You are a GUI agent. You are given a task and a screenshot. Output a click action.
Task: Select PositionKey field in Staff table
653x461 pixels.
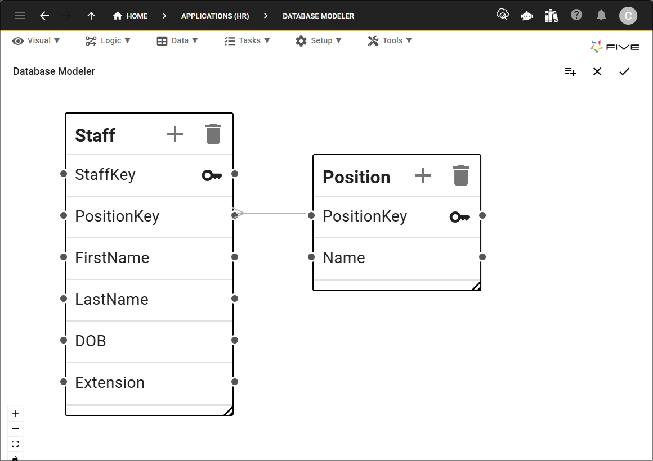point(149,217)
